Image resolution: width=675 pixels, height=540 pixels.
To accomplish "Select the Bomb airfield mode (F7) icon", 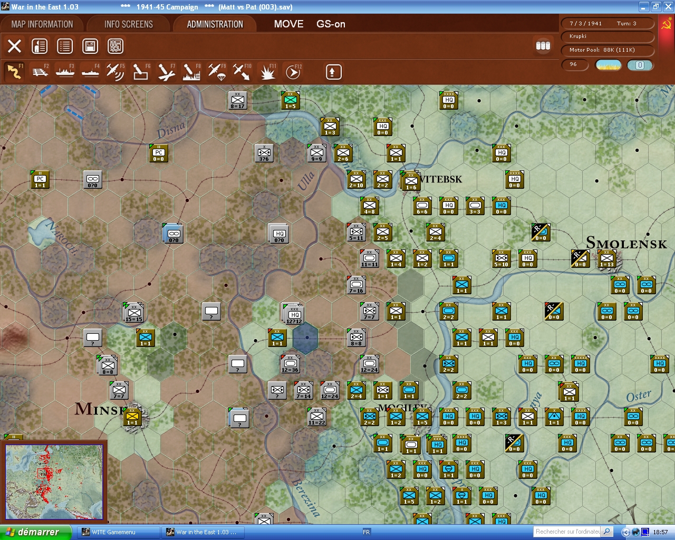I will point(166,72).
